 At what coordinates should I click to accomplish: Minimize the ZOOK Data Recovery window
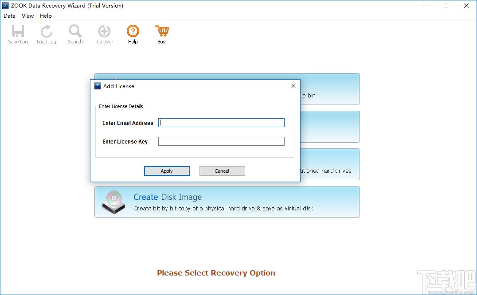(x=426, y=6)
